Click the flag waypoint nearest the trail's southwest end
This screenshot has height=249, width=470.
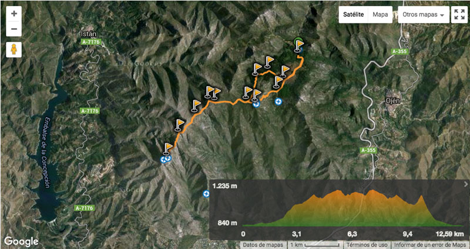tap(168, 149)
